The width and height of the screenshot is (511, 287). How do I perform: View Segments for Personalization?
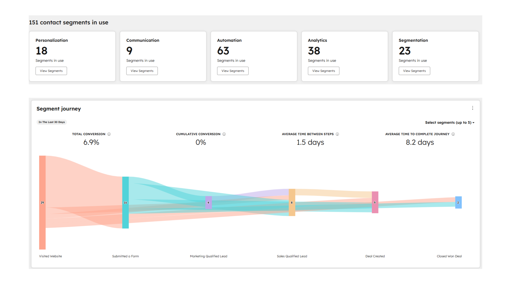pos(51,71)
